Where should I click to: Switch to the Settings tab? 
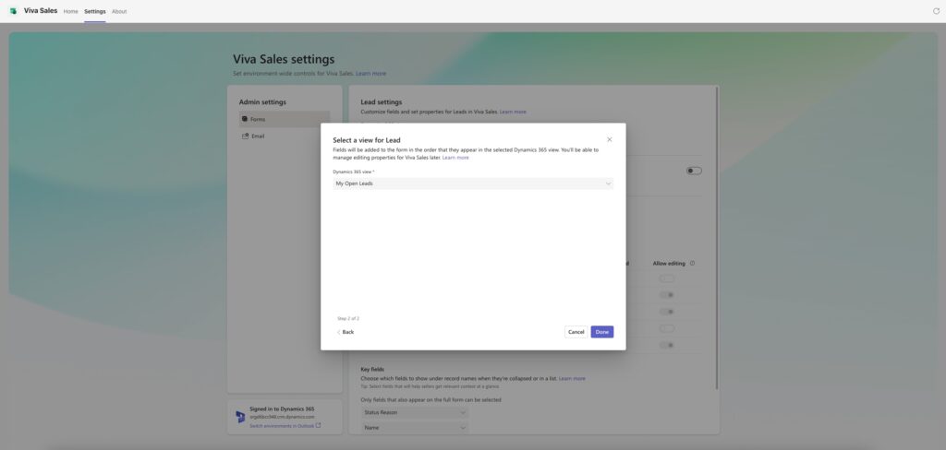click(x=95, y=11)
